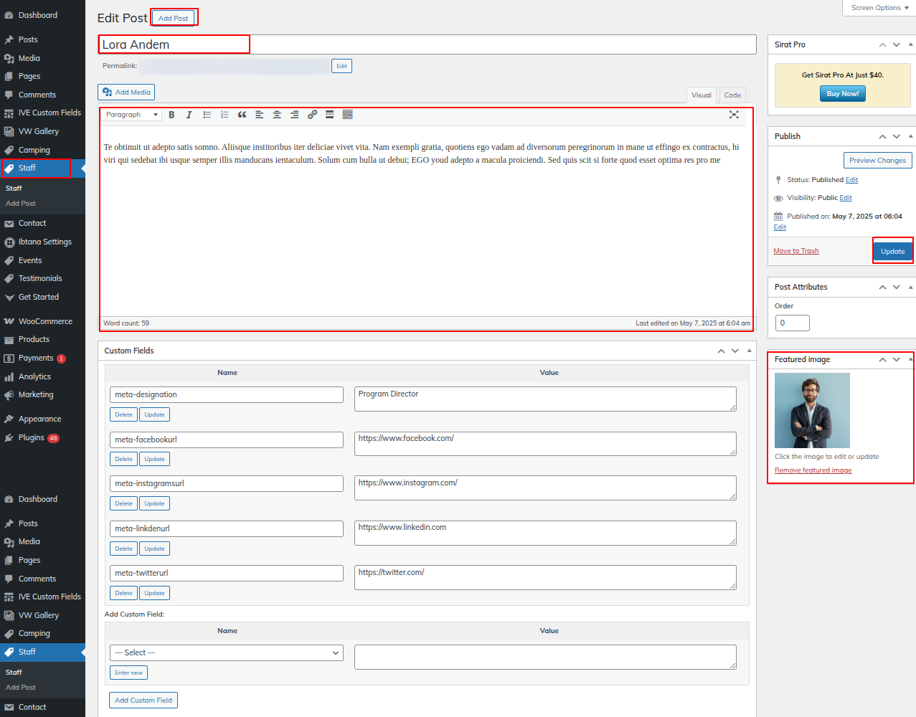916x717 pixels.
Task: Click the insert link icon
Action: point(312,115)
